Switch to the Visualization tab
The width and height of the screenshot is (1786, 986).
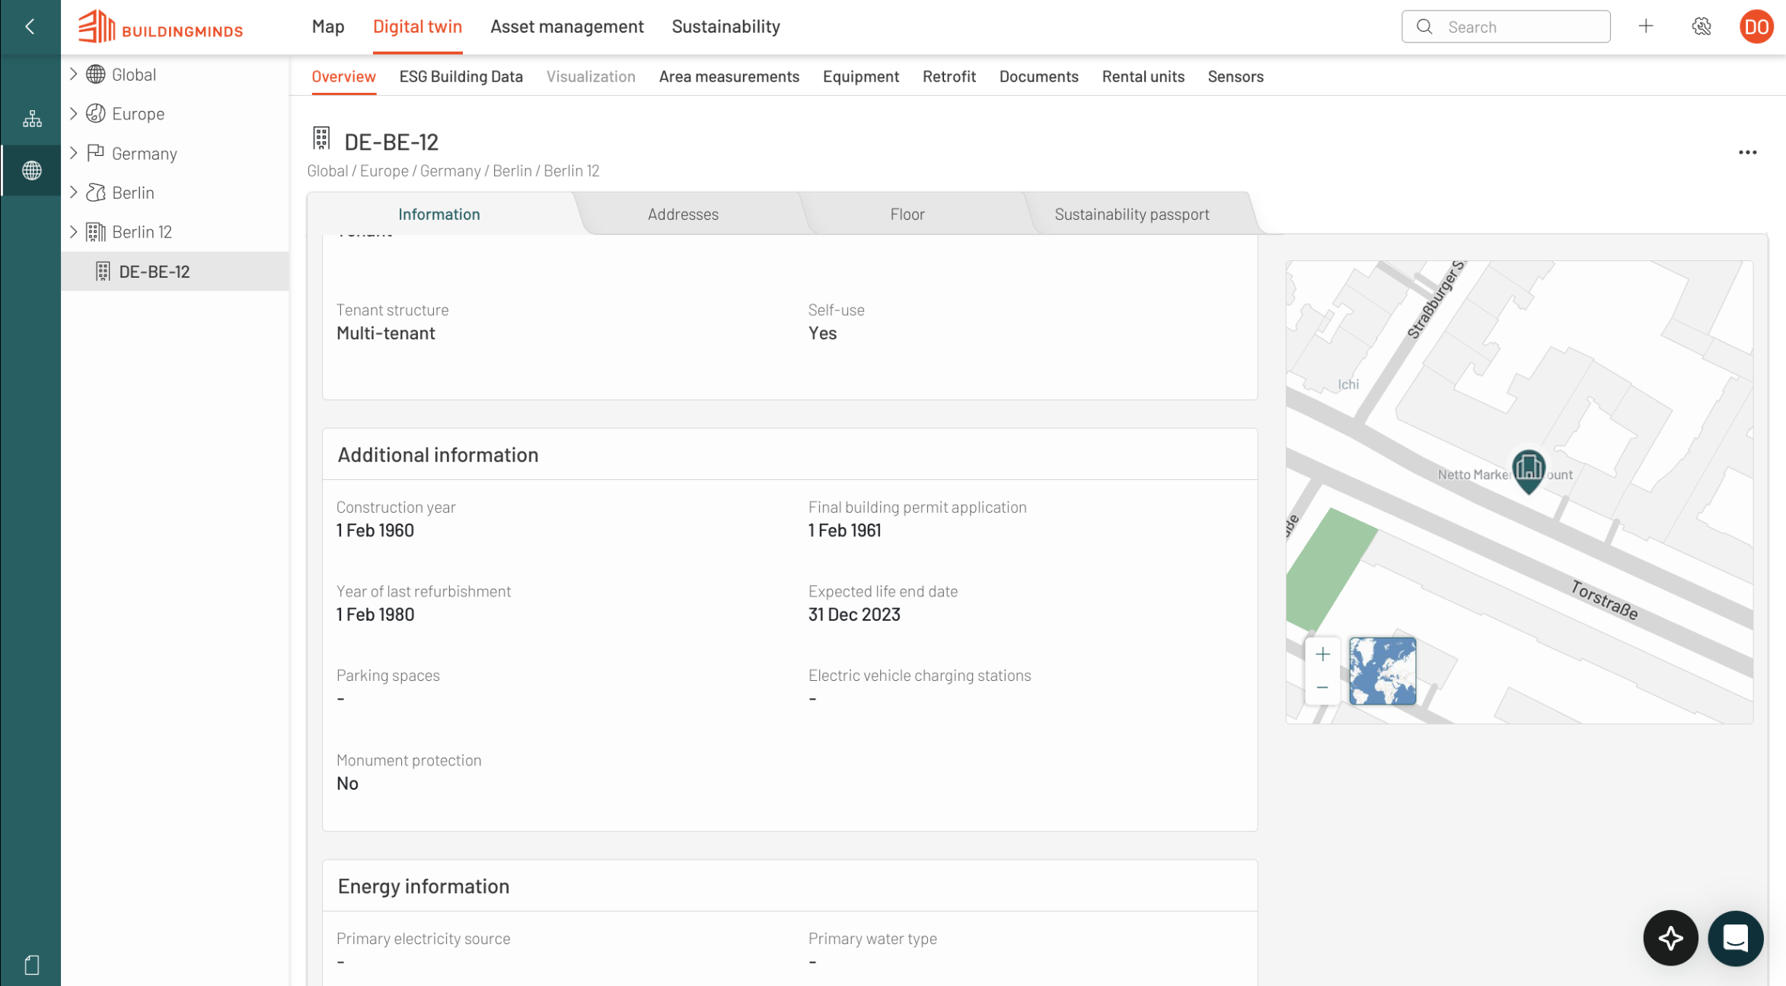tap(591, 77)
